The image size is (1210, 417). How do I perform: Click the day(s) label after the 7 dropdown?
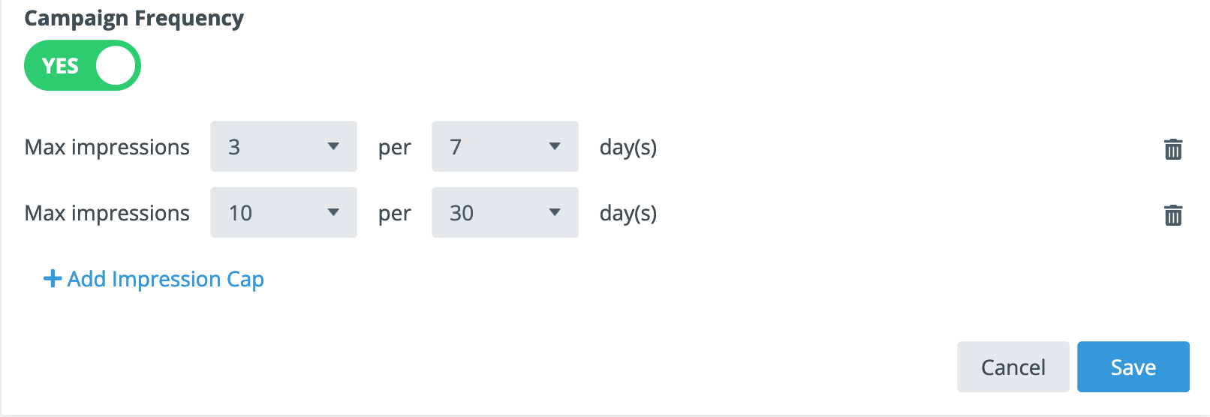click(x=628, y=148)
